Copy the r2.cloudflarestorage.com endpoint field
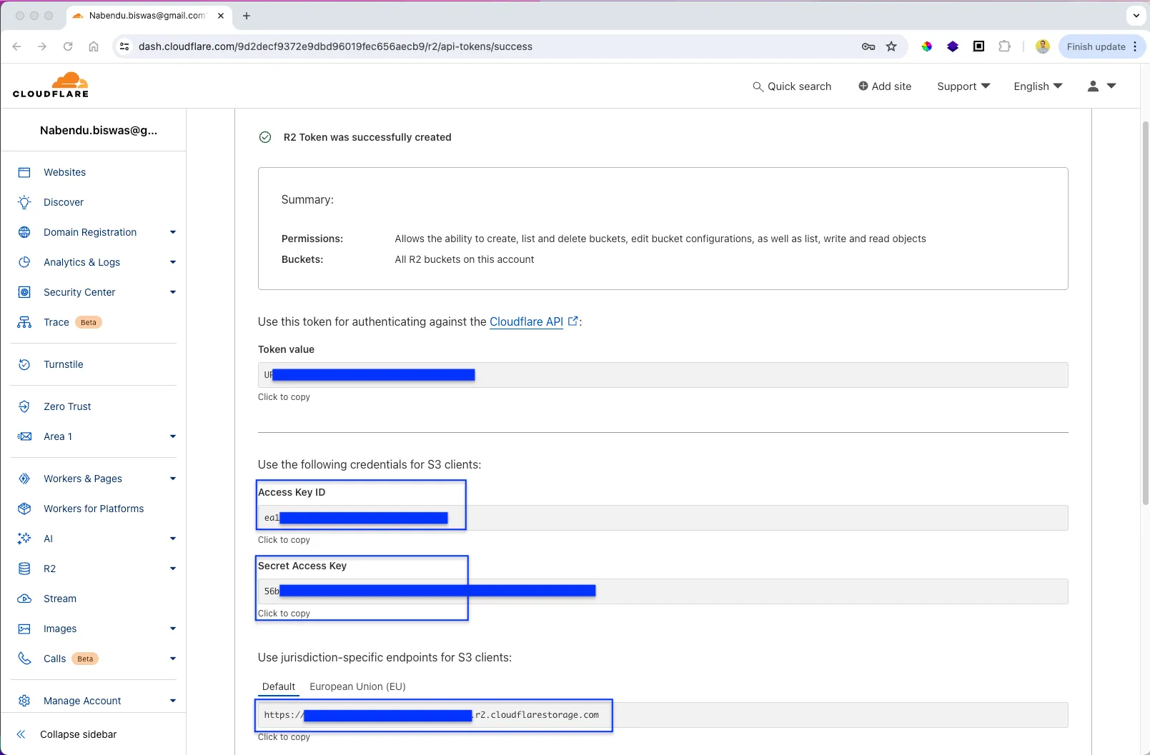This screenshot has width=1150, height=755. click(x=663, y=715)
